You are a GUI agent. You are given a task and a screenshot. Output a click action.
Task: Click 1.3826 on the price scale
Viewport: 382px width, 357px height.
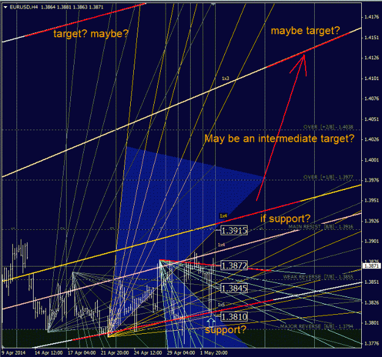coord(372,303)
